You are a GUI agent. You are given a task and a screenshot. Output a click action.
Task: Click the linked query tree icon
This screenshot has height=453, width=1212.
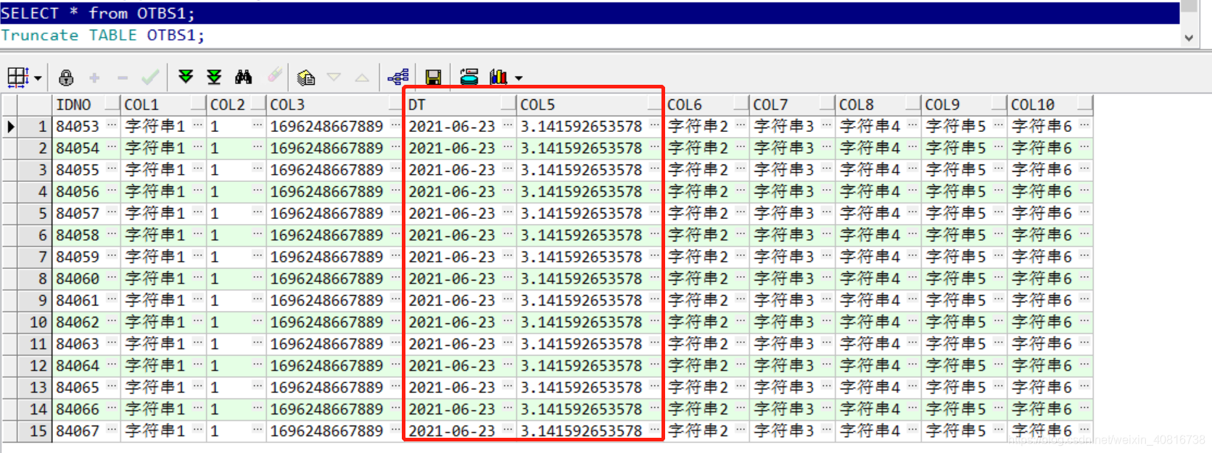point(398,77)
